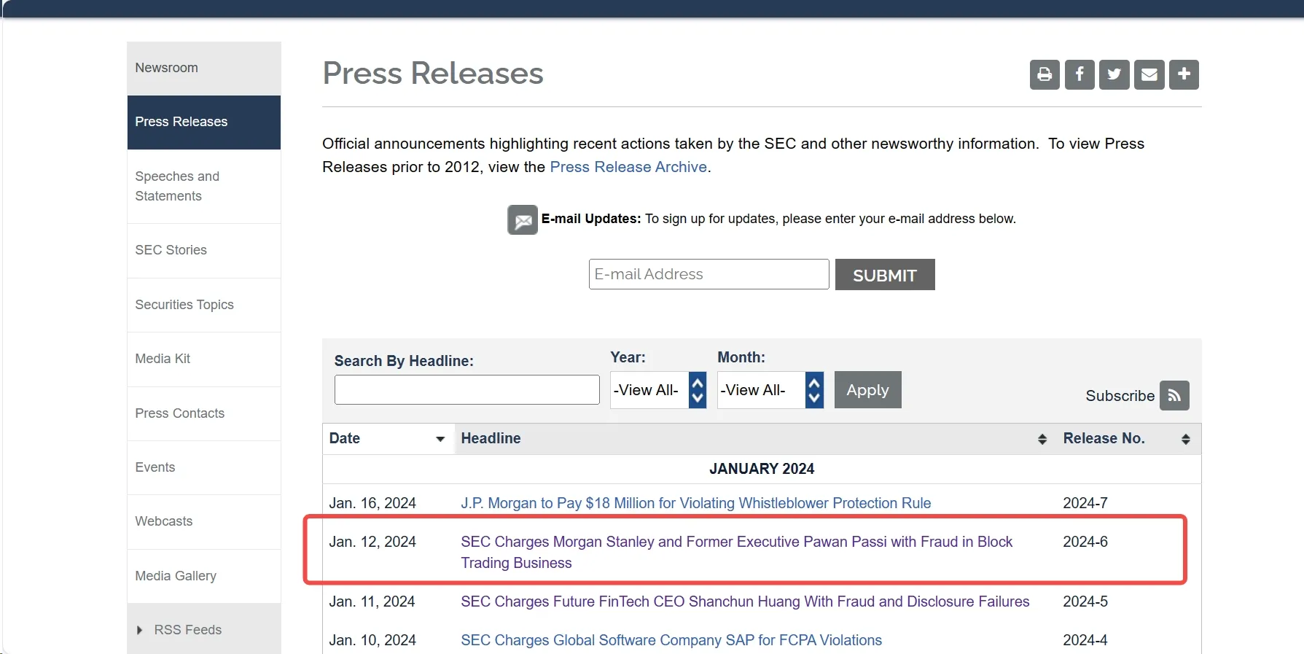The width and height of the screenshot is (1304, 654).
Task: Click the Press Releases page title
Action: (x=433, y=73)
